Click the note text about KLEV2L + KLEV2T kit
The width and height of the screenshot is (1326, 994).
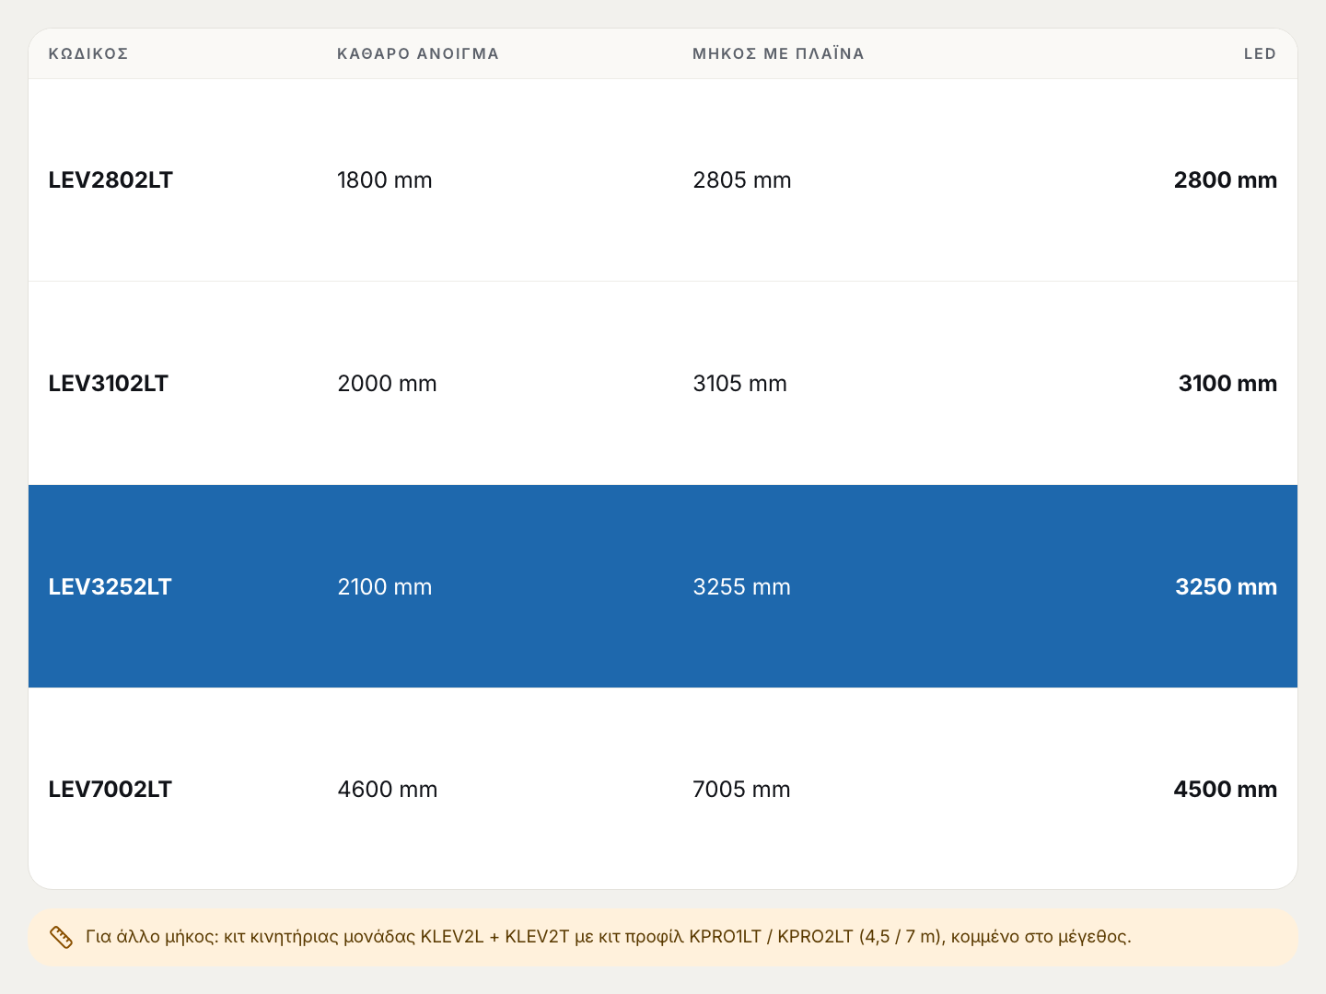609,937
